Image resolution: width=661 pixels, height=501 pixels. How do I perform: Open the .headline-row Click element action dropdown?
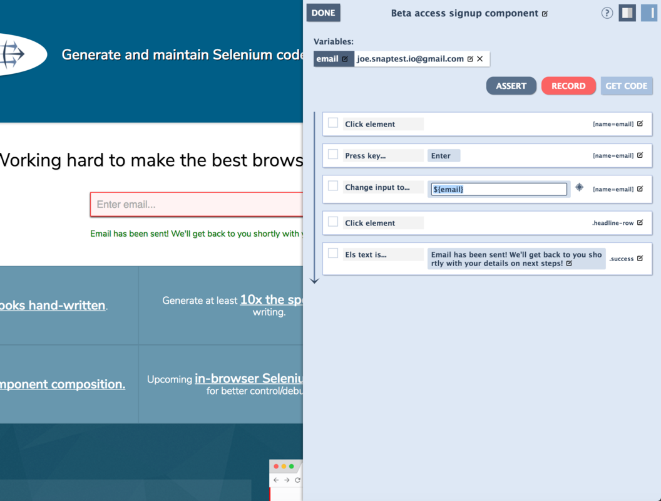383,223
